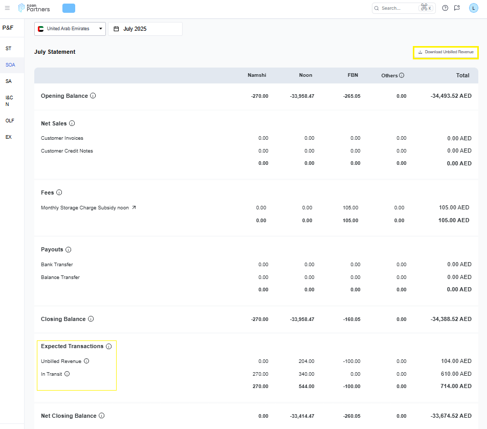Show info for Fees

tap(59, 192)
